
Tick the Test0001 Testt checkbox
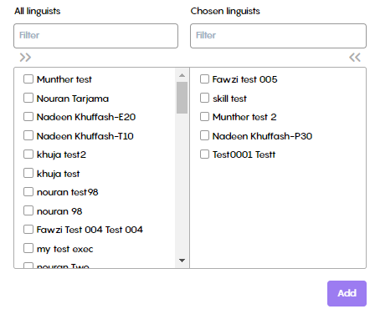click(x=204, y=154)
